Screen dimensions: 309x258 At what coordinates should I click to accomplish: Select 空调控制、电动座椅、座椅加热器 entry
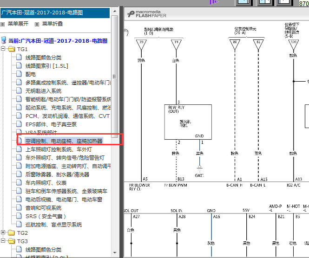(x=64, y=141)
